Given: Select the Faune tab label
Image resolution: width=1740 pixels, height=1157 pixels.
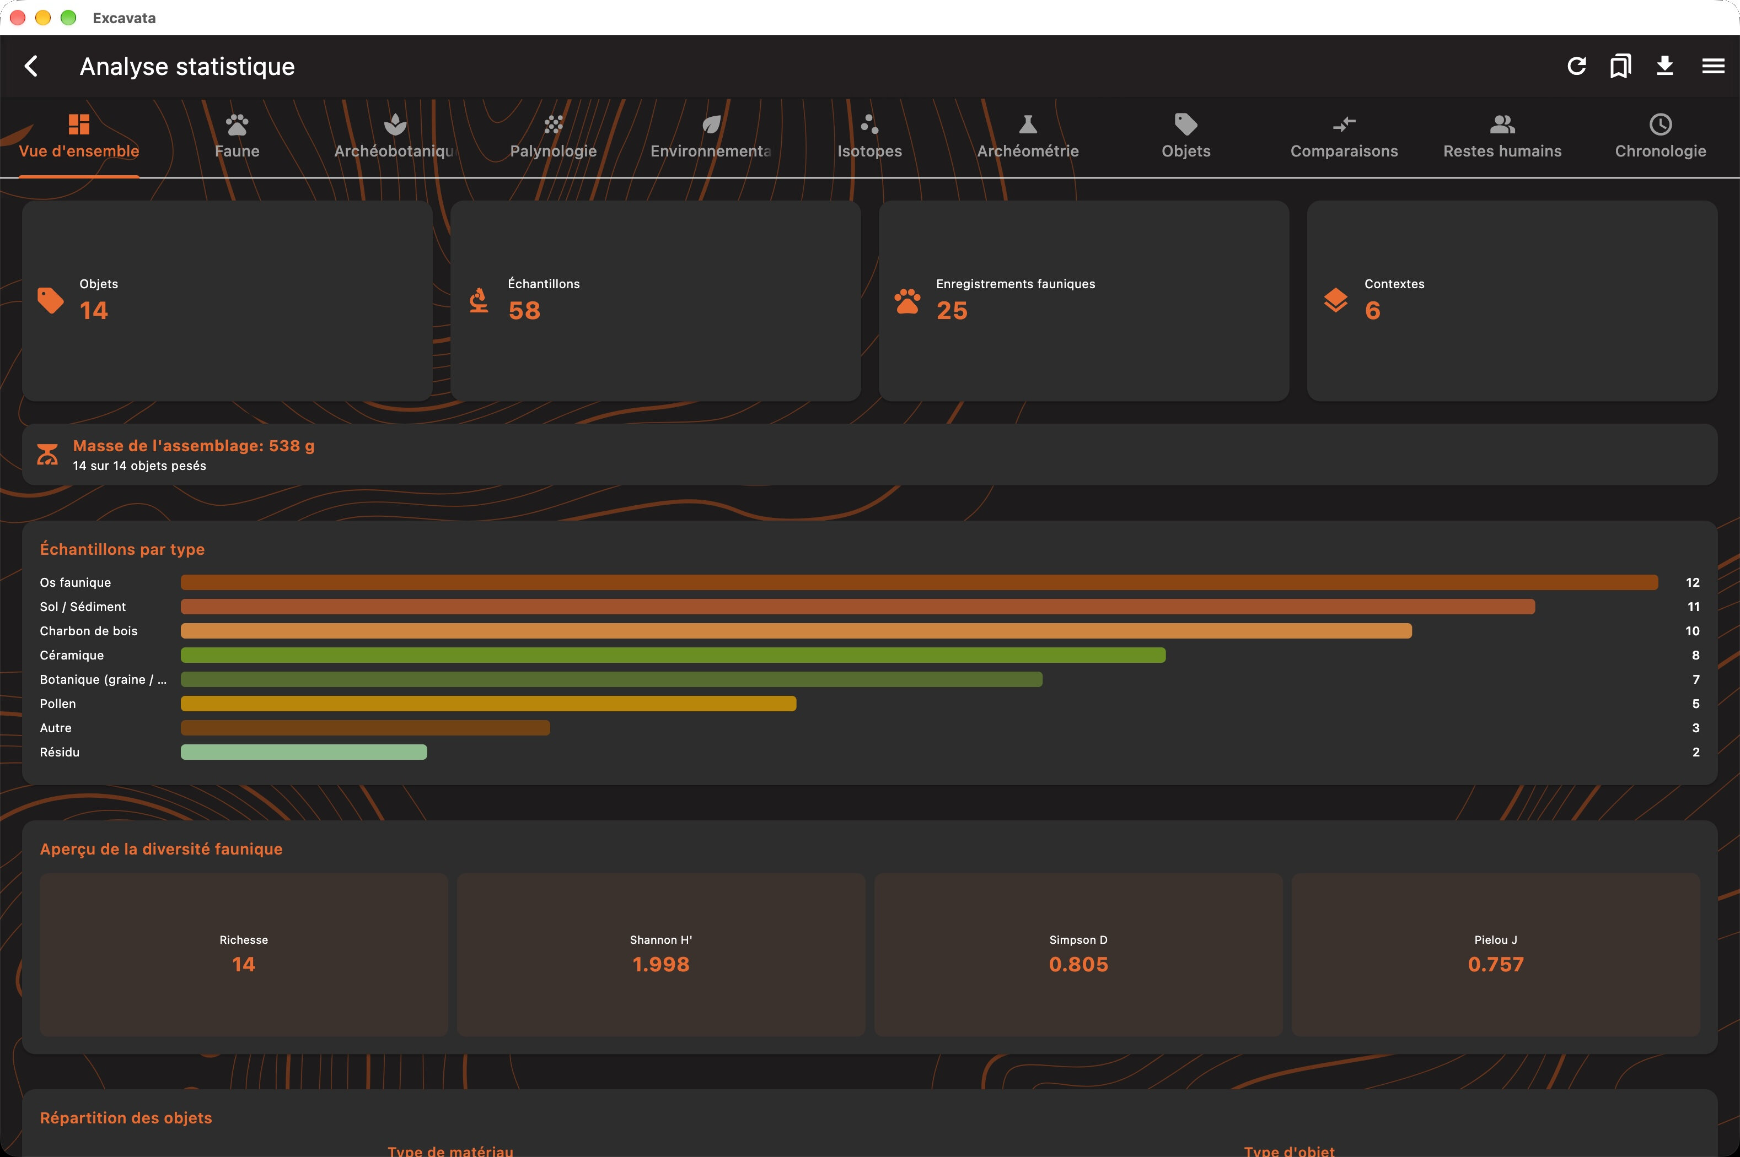Looking at the screenshot, I should [237, 152].
